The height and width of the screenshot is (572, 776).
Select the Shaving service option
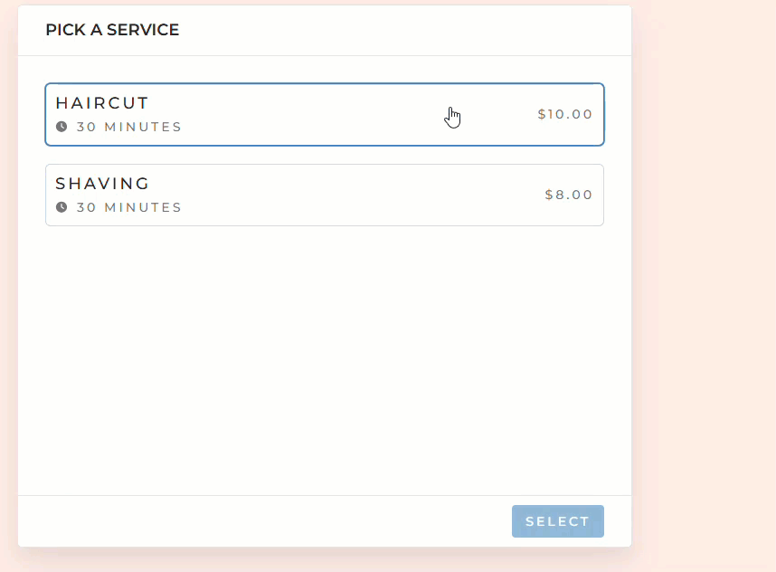click(325, 195)
